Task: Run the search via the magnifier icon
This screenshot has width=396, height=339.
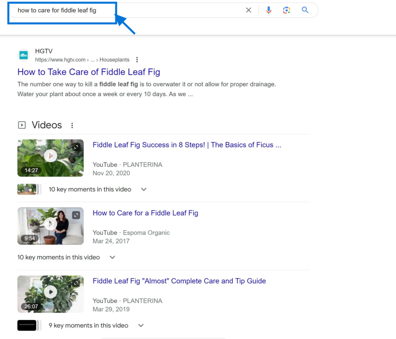Action: [x=305, y=10]
